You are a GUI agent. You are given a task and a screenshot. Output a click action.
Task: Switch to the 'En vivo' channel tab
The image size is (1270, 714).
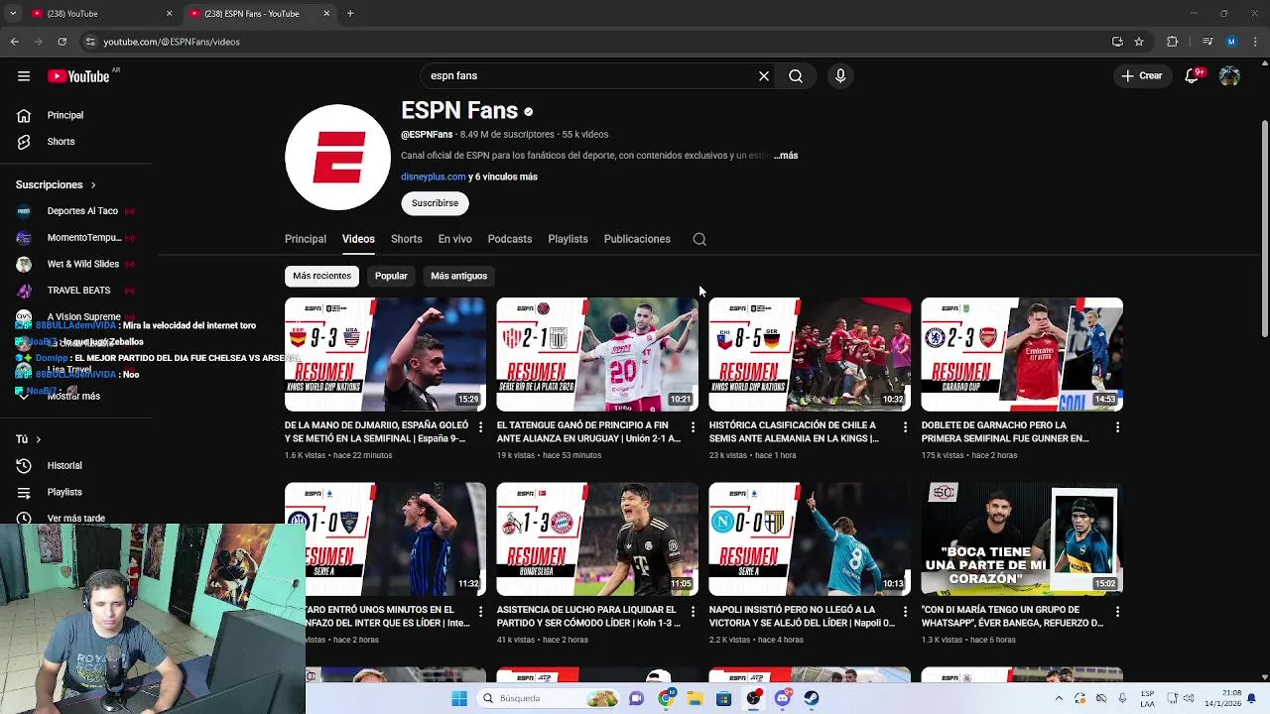pos(454,239)
